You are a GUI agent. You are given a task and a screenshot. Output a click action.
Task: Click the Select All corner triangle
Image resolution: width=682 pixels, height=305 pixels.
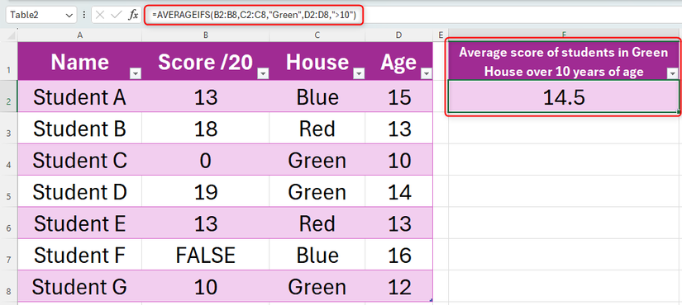pyautogui.click(x=12, y=35)
